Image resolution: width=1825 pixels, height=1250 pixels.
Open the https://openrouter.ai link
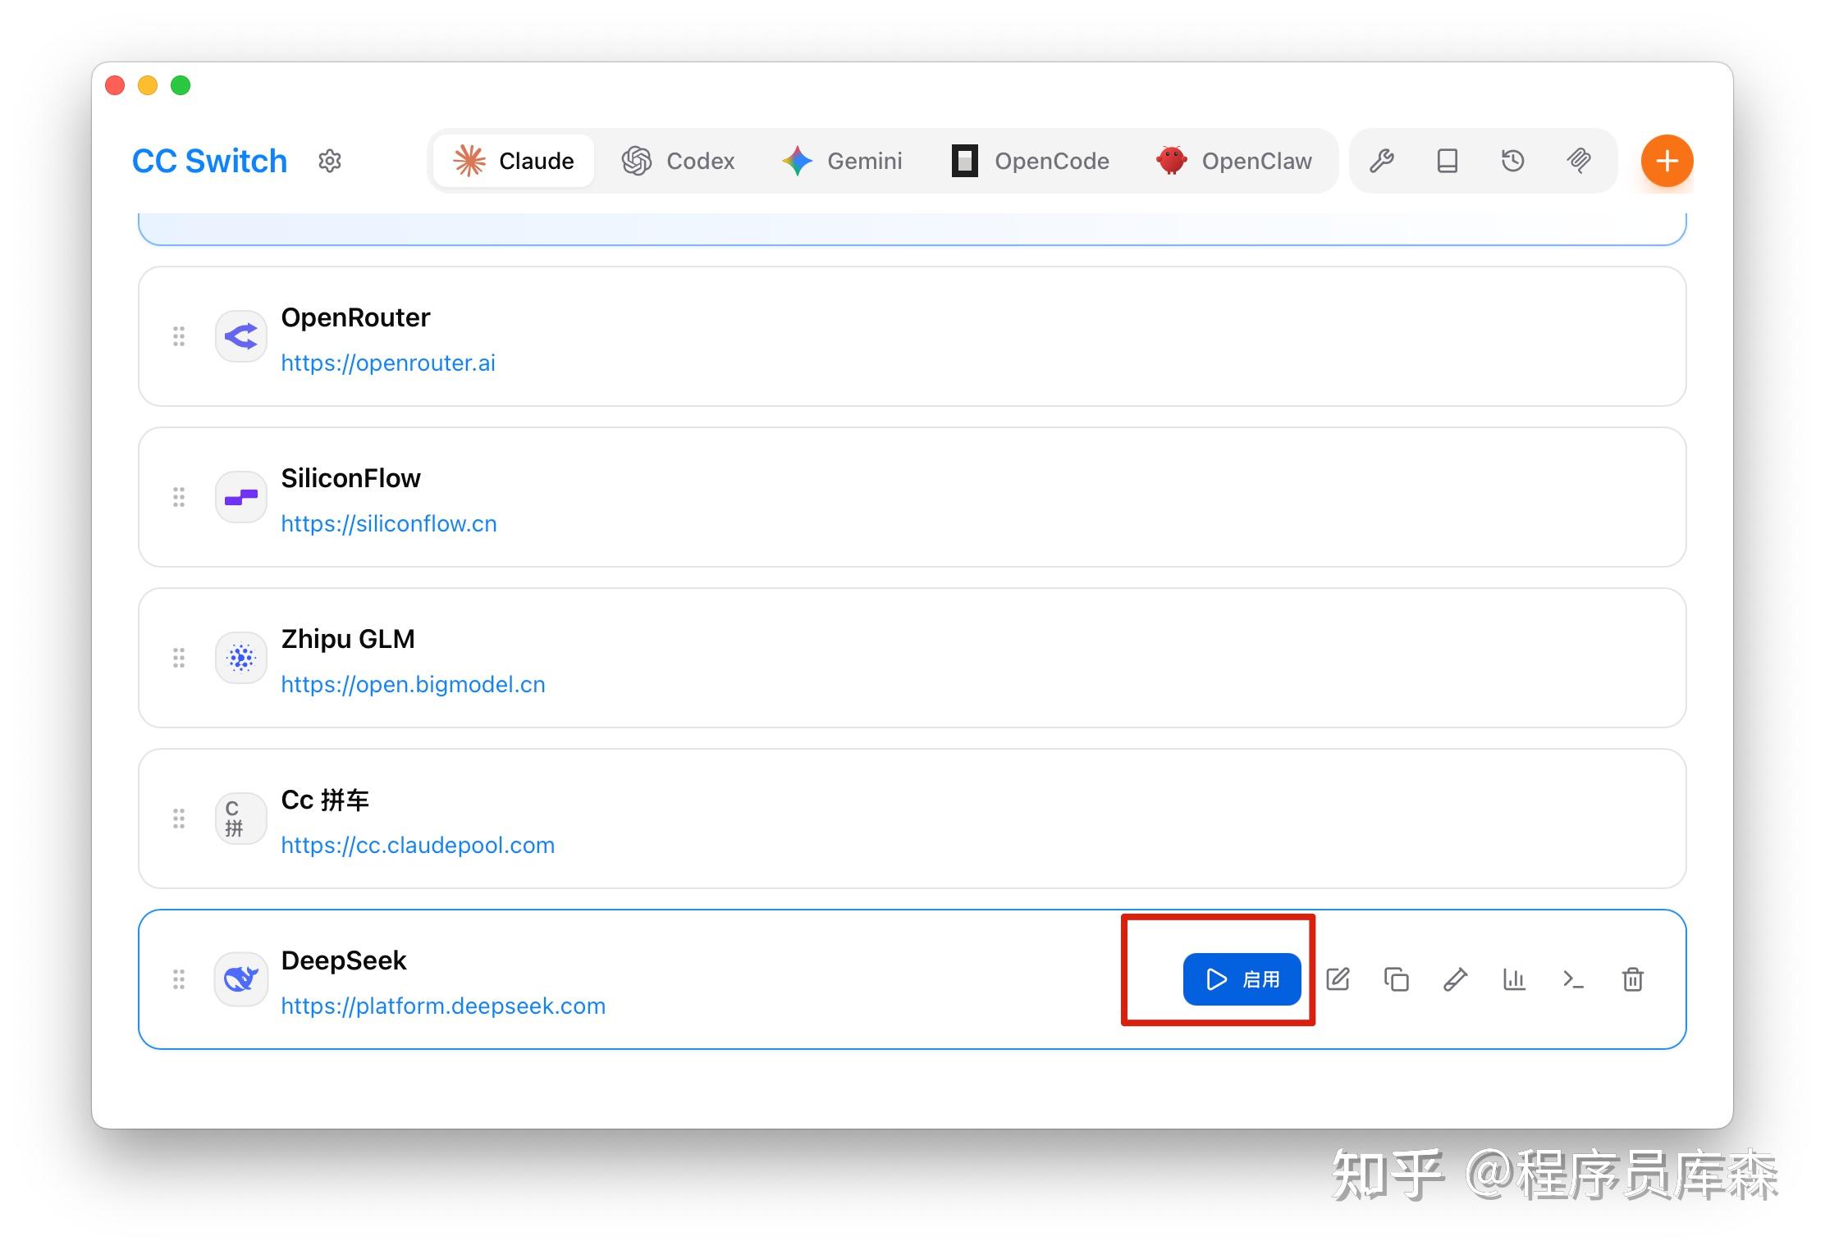388,363
